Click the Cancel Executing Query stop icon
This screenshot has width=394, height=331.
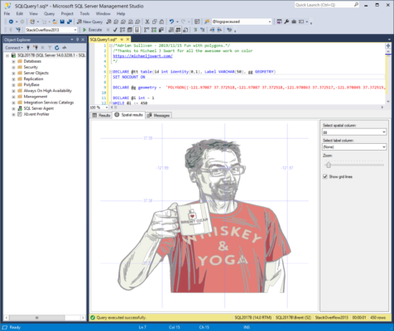[108, 30]
